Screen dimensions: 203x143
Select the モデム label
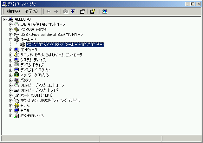coord(25,106)
